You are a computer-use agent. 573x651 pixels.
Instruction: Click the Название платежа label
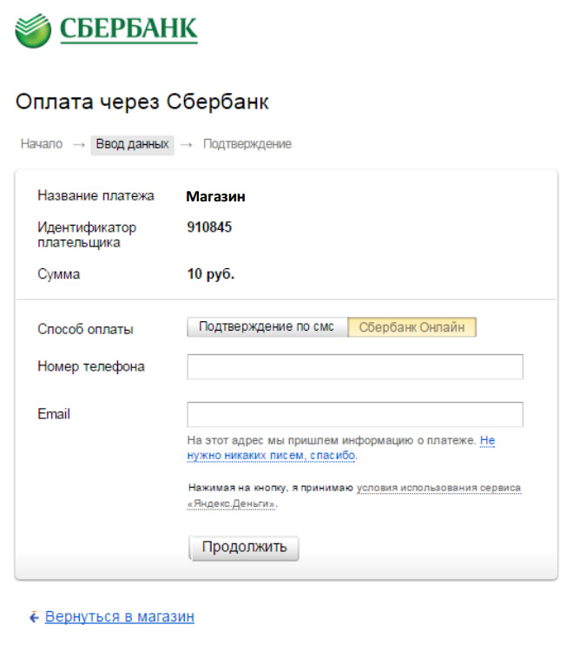[95, 195]
